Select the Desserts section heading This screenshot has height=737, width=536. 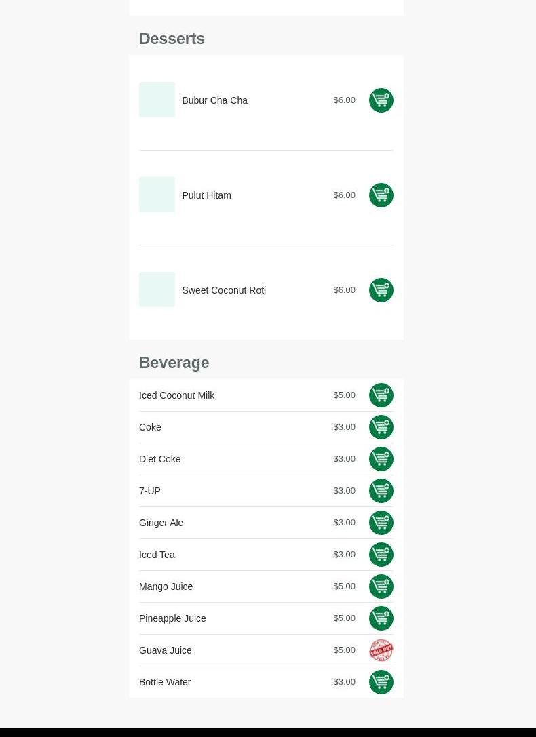click(172, 39)
